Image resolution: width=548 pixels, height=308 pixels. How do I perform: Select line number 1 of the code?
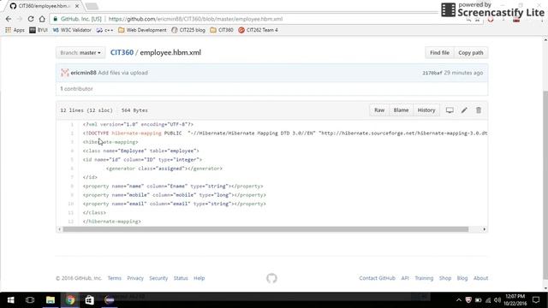(x=72, y=124)
